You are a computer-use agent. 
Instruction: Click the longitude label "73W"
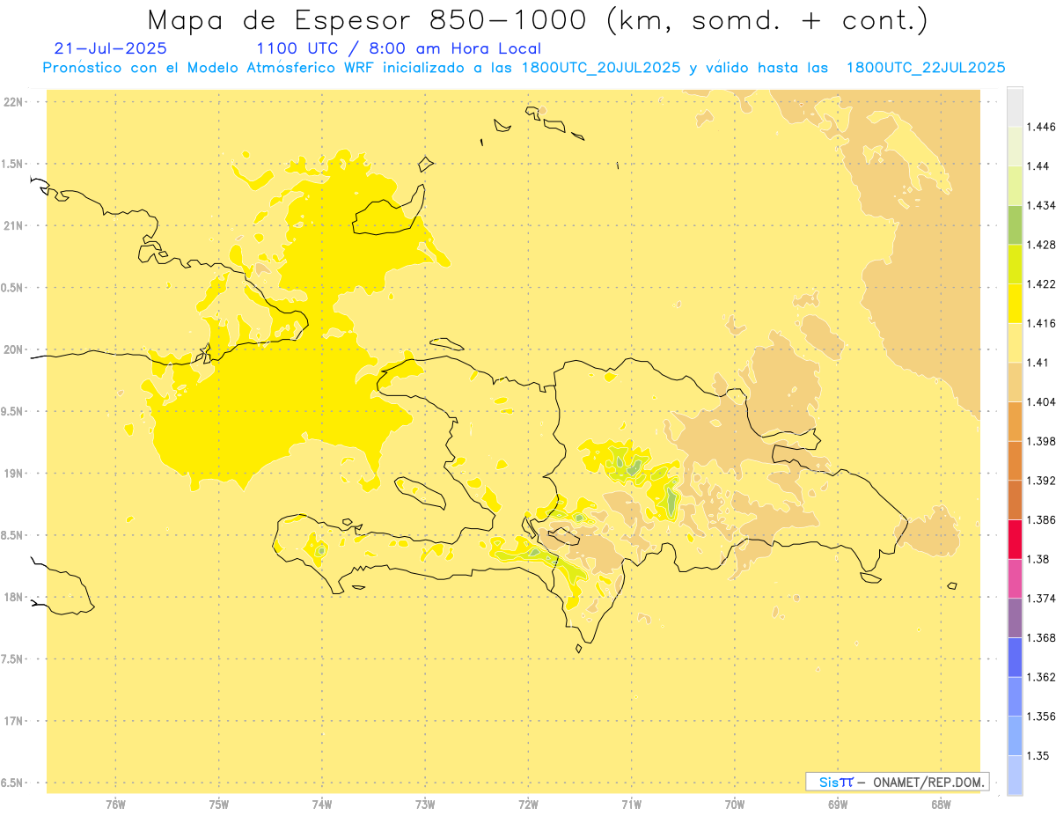coord(425,805)
